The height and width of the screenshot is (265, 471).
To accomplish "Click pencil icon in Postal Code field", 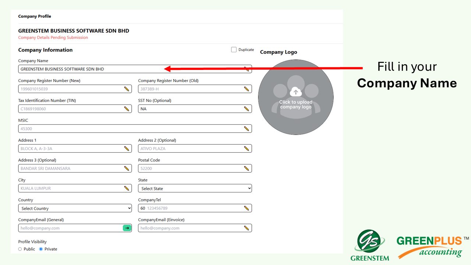I will click(247, 168).
